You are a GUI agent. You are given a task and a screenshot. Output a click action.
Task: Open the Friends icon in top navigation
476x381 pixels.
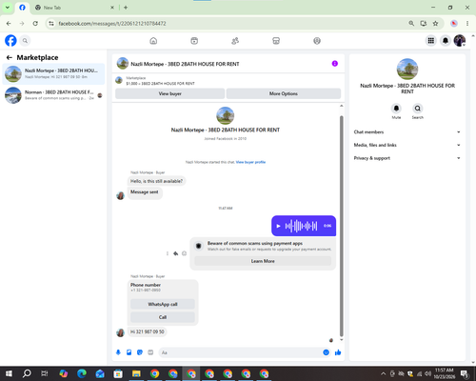click(235, 41)
